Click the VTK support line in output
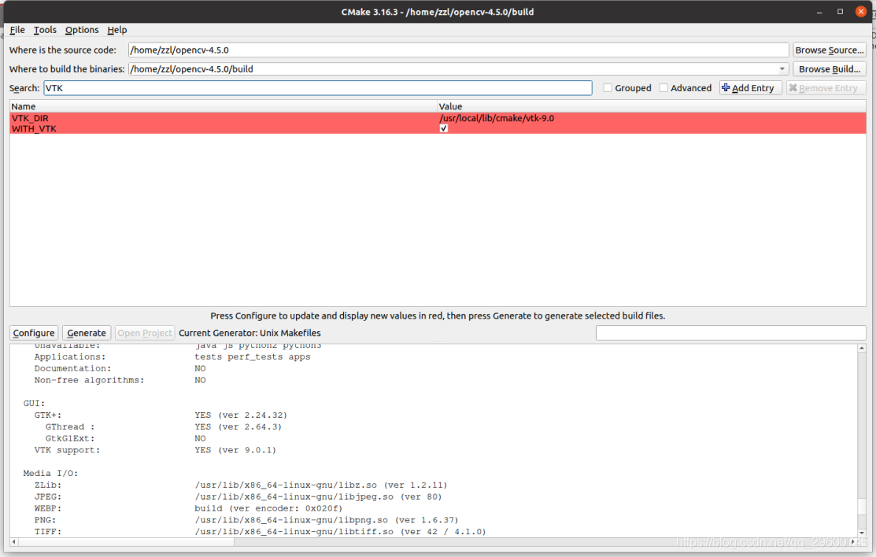This screenshot has height=557, width=876. click(x=155, y=450)
